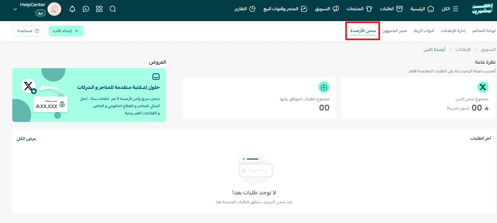Viewport: 497px width, 223px height.
Task: Click the advertising solutions offer banner
Action: pyautogui.click(x=89, y=95)
